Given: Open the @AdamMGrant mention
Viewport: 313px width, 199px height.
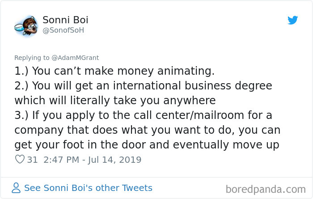Looking at the screenshot, I should coord(75,58).
